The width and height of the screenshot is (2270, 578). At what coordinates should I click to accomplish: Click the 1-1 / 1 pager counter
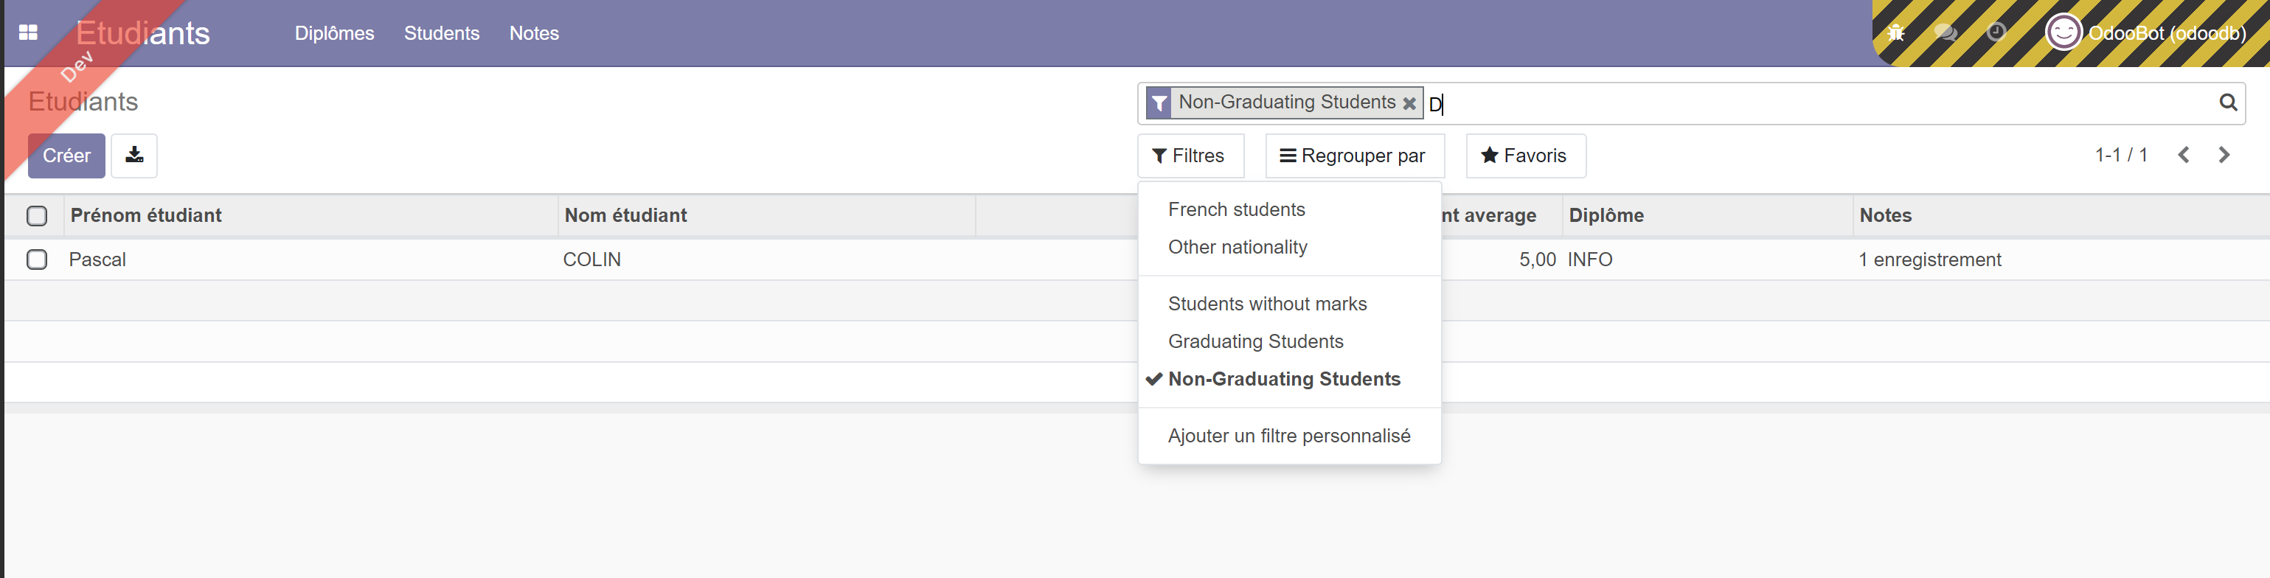[x=2120, y=155]
